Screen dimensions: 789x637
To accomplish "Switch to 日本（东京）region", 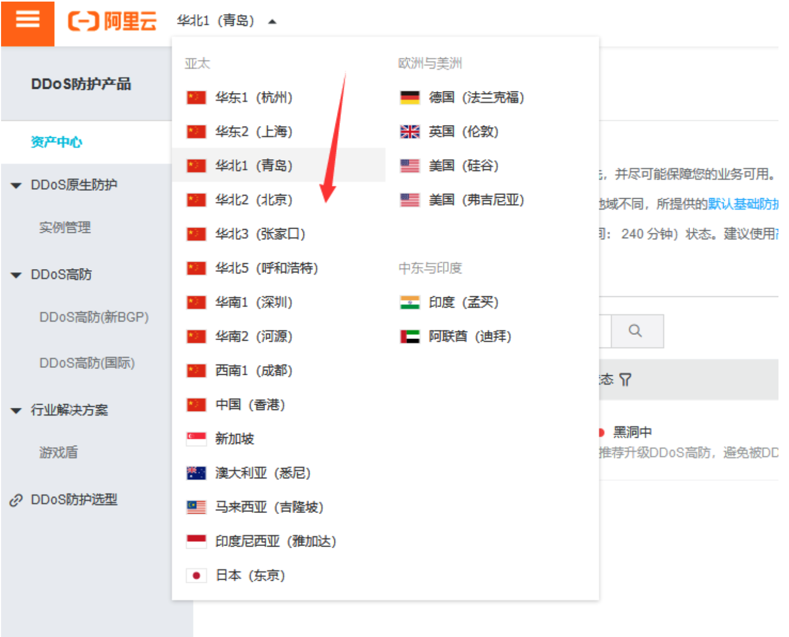I will point(278,576).
